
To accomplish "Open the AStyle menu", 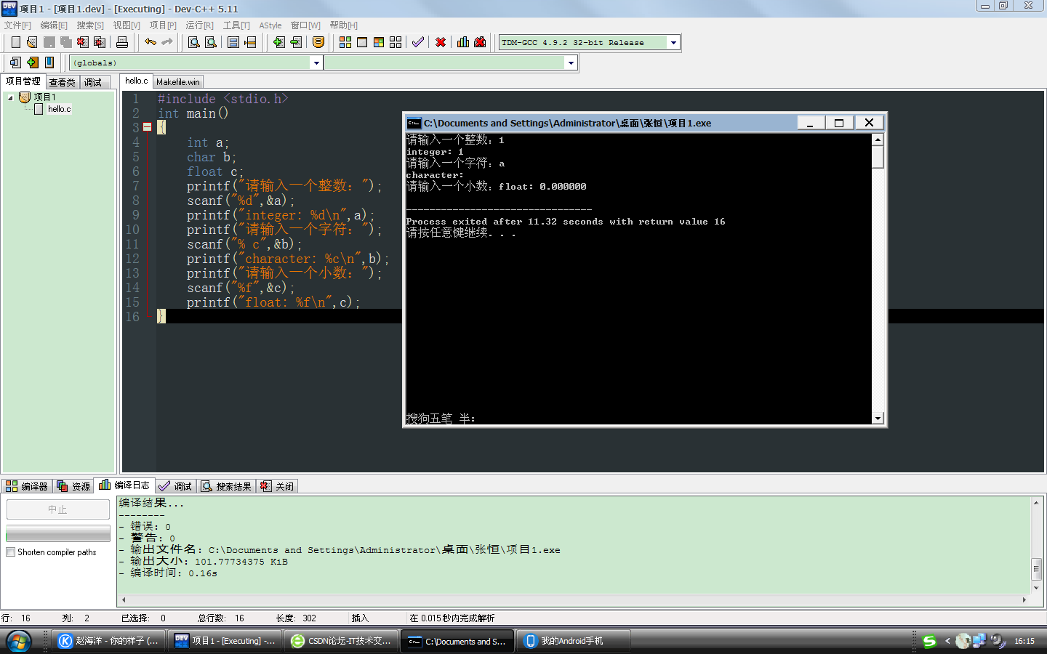I will 270,25.
